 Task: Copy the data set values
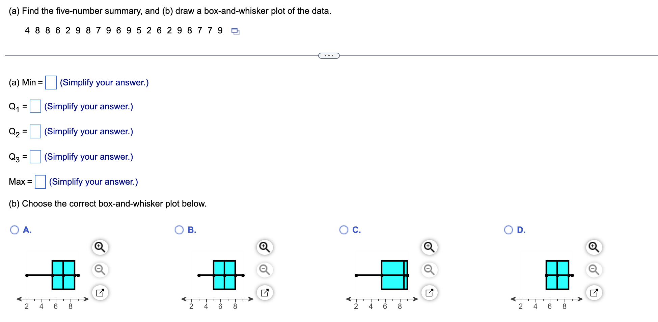[235, 31]
